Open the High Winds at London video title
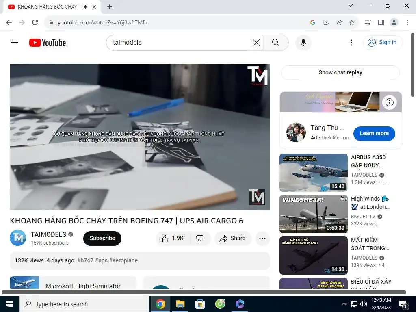This screenshot has width=416, height=312. point(370,203)
